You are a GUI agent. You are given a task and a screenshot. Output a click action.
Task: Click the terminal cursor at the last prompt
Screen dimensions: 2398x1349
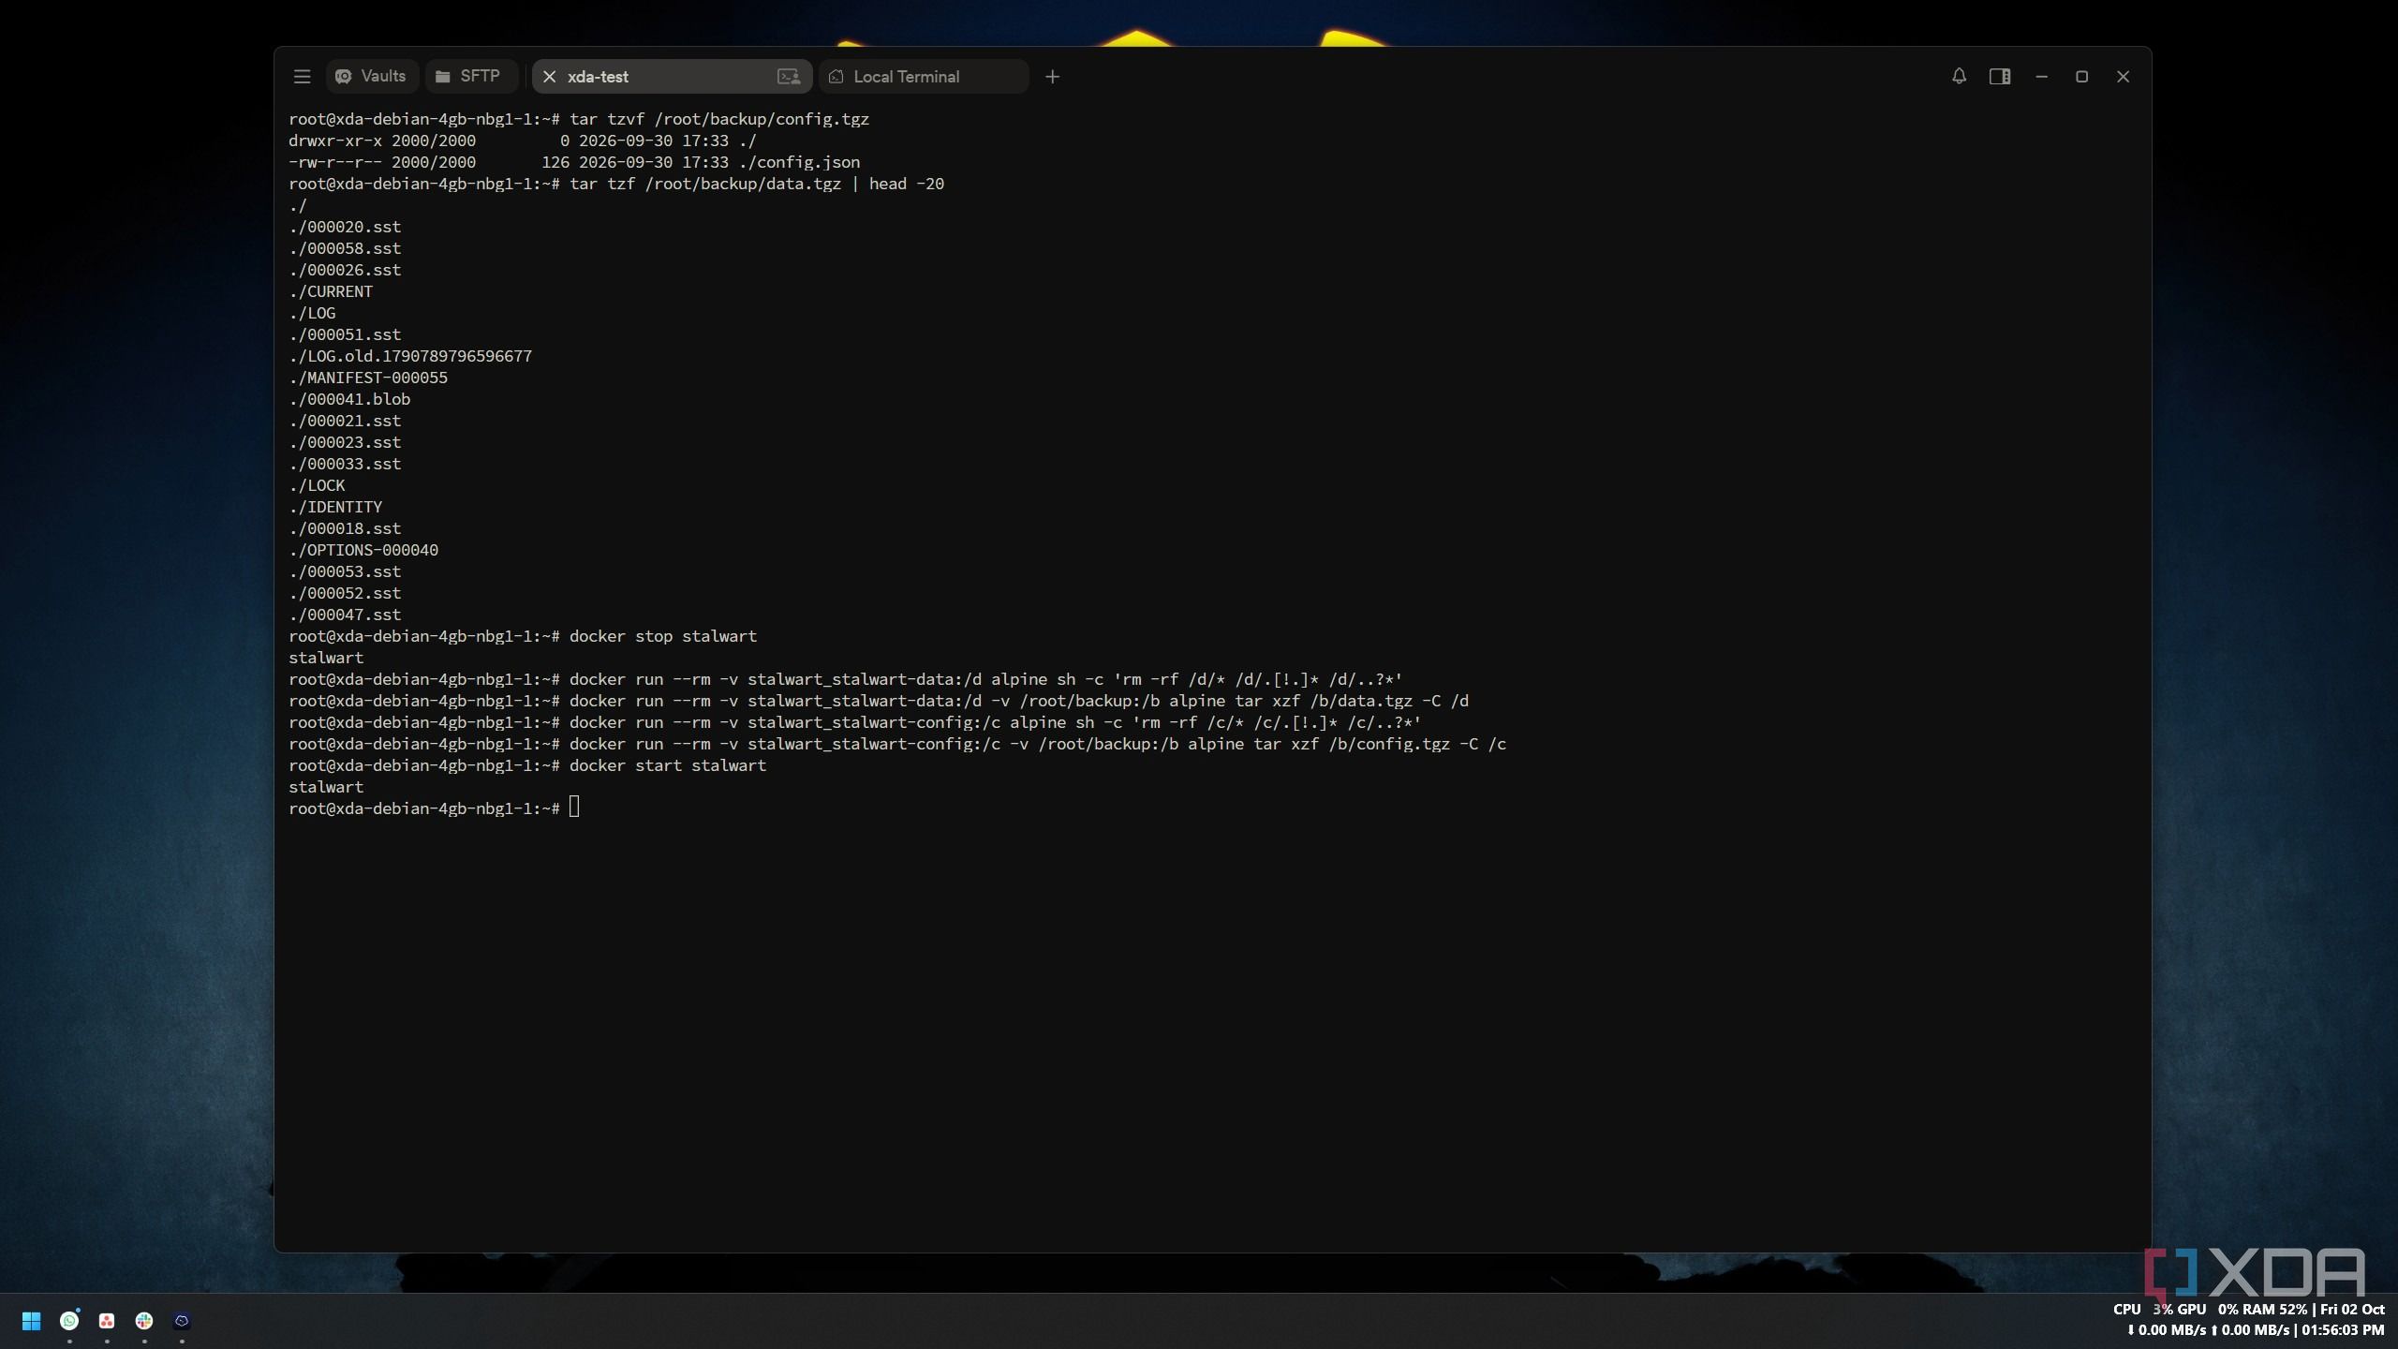click(574, 808)
